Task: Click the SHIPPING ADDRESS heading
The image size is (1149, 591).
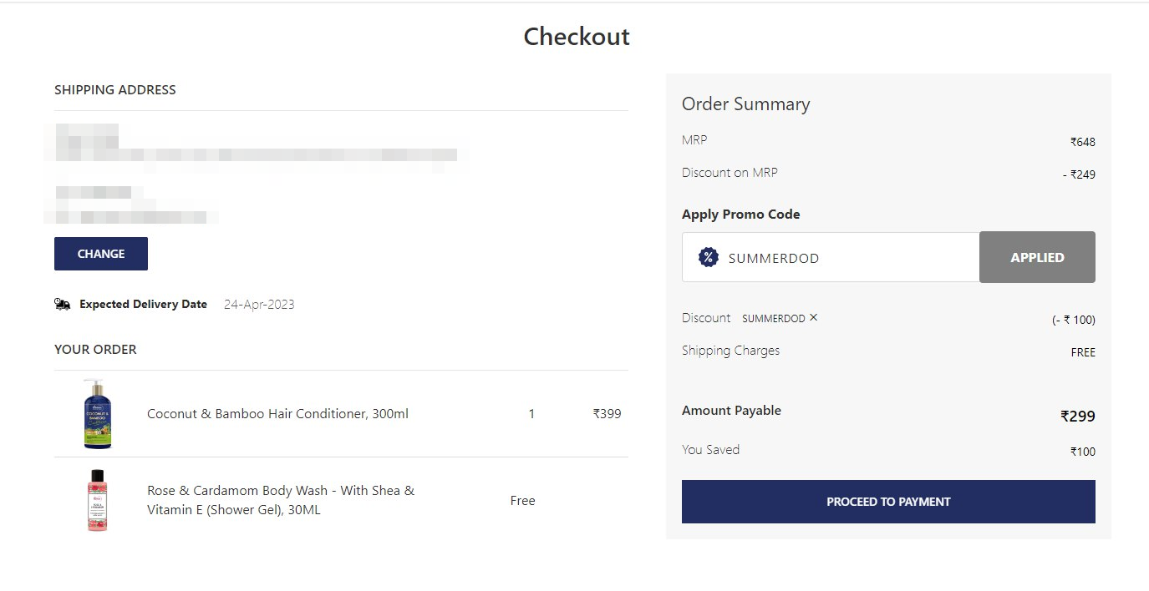Action: click(x=115, y=90)
